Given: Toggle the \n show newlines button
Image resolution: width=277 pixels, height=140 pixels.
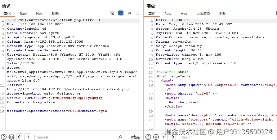Looking at the screenshot, I should click(129, 13).
